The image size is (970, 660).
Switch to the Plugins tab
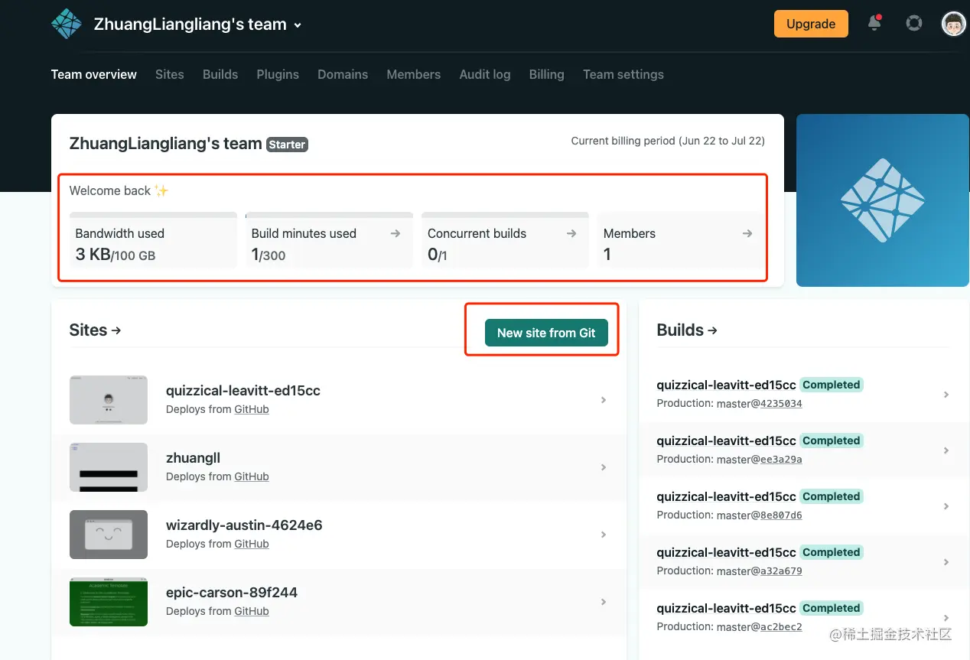coord(278,74)
